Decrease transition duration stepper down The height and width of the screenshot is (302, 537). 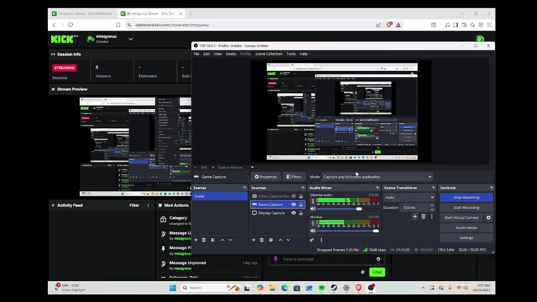(432, 210)
